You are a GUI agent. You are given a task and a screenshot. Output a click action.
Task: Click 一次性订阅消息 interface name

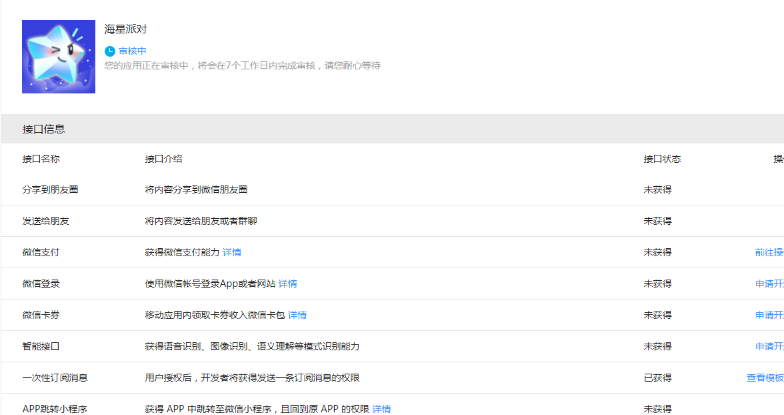pyautogui.click(x=55, y=378)
